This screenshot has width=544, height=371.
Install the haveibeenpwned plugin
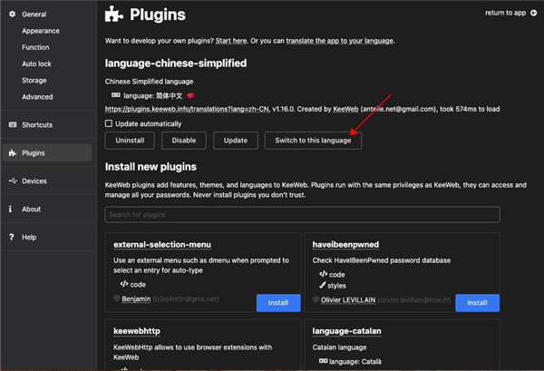pos(478,303)
